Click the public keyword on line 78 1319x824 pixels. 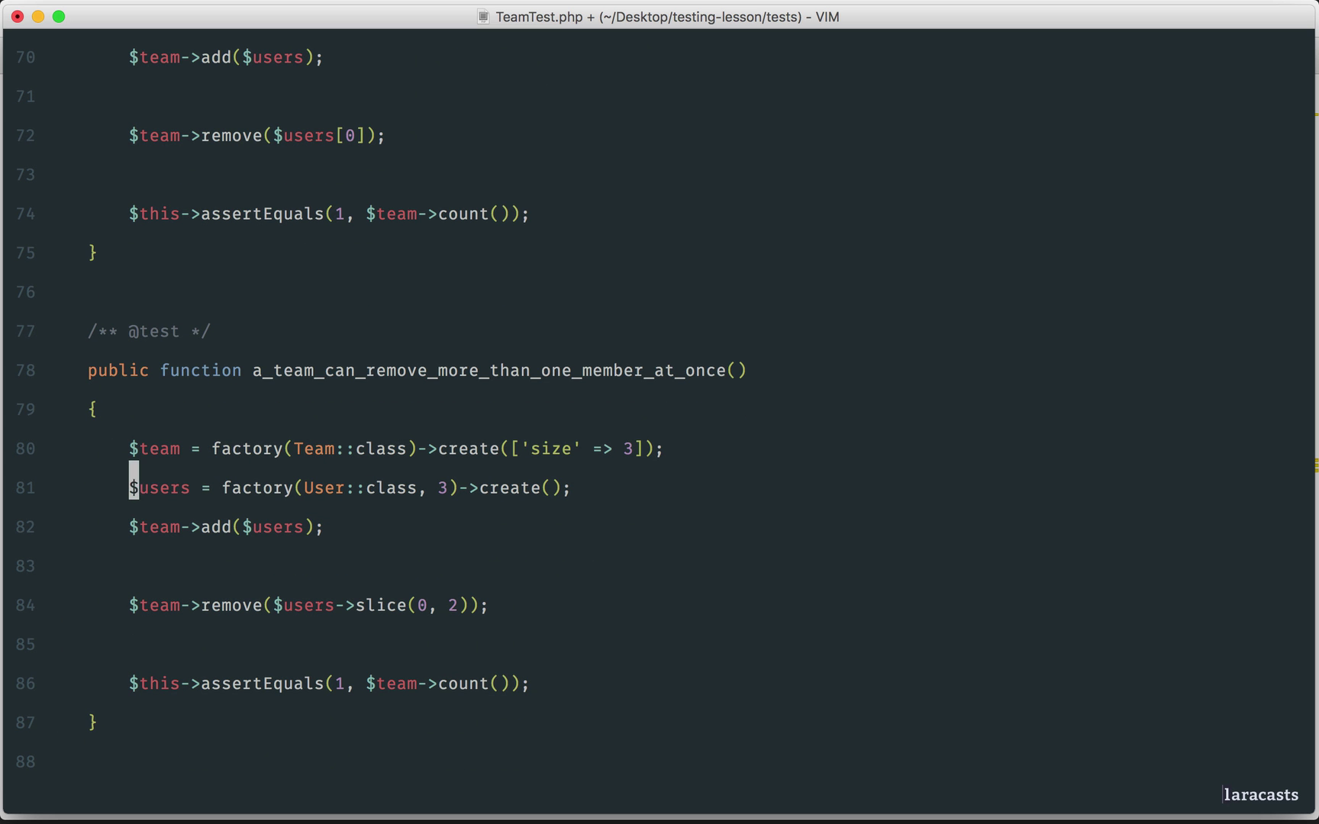coord(118,371)
